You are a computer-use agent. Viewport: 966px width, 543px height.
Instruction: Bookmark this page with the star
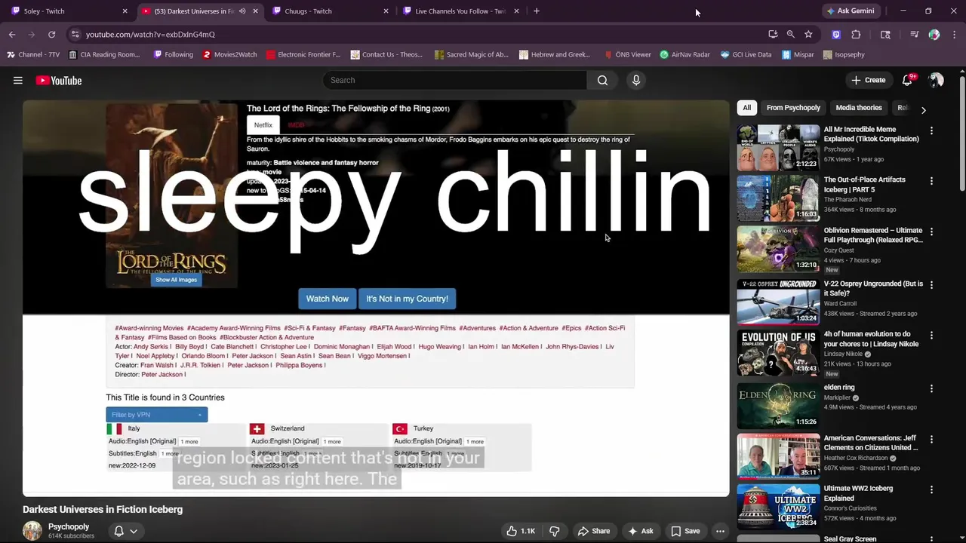[808, 34]
